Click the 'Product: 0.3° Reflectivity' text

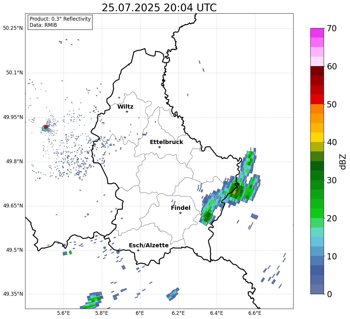pos(60,19)
